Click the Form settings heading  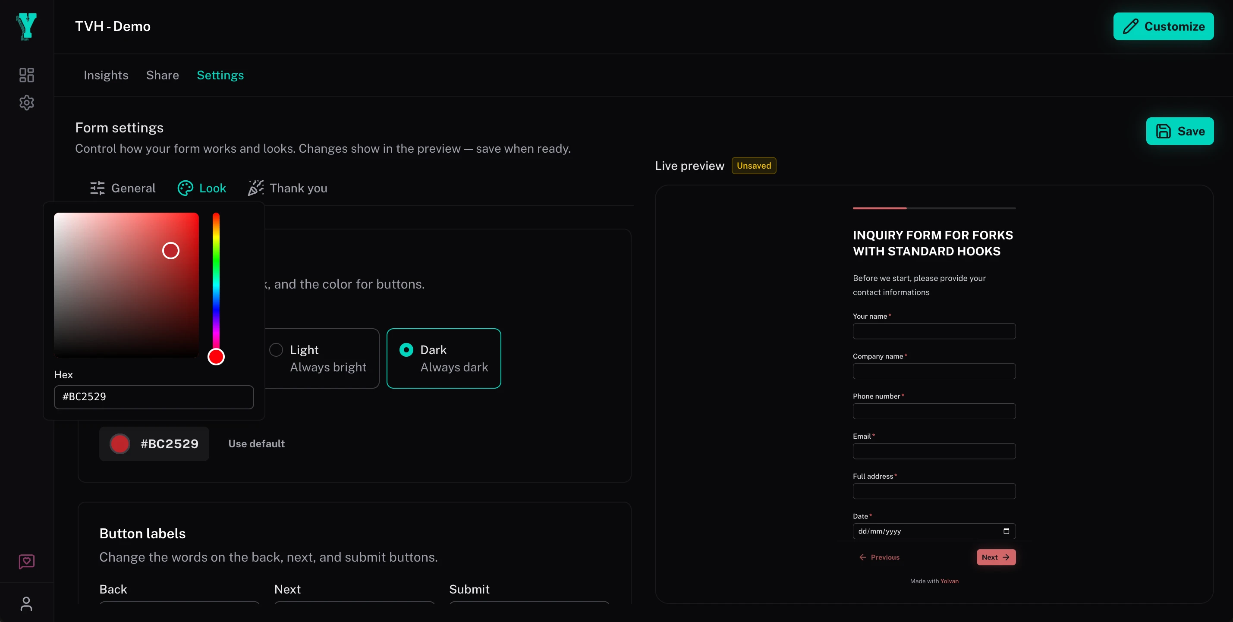(119, 128)
